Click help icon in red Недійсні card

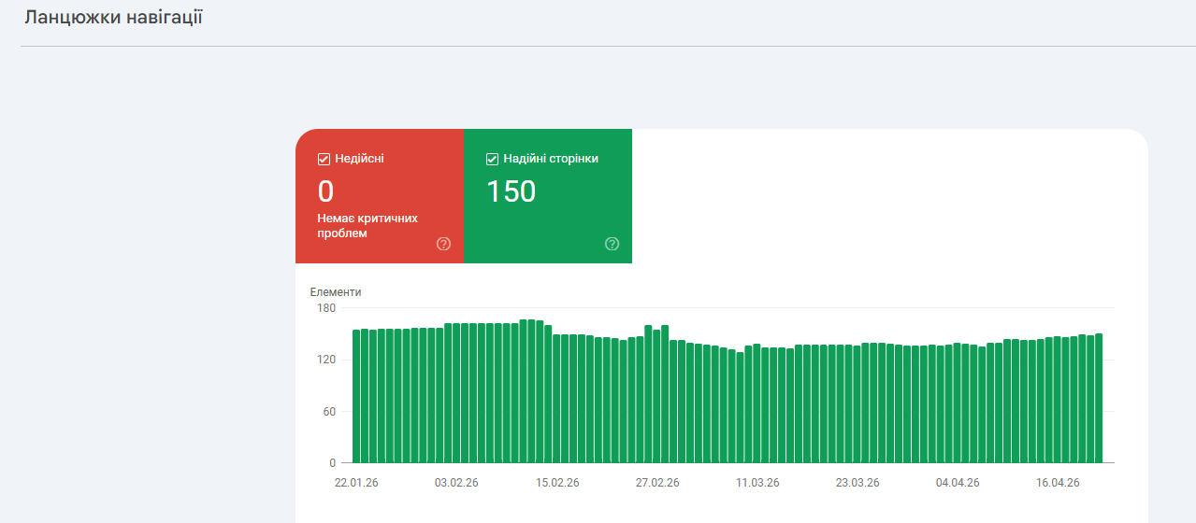click(x=443, y=244)
